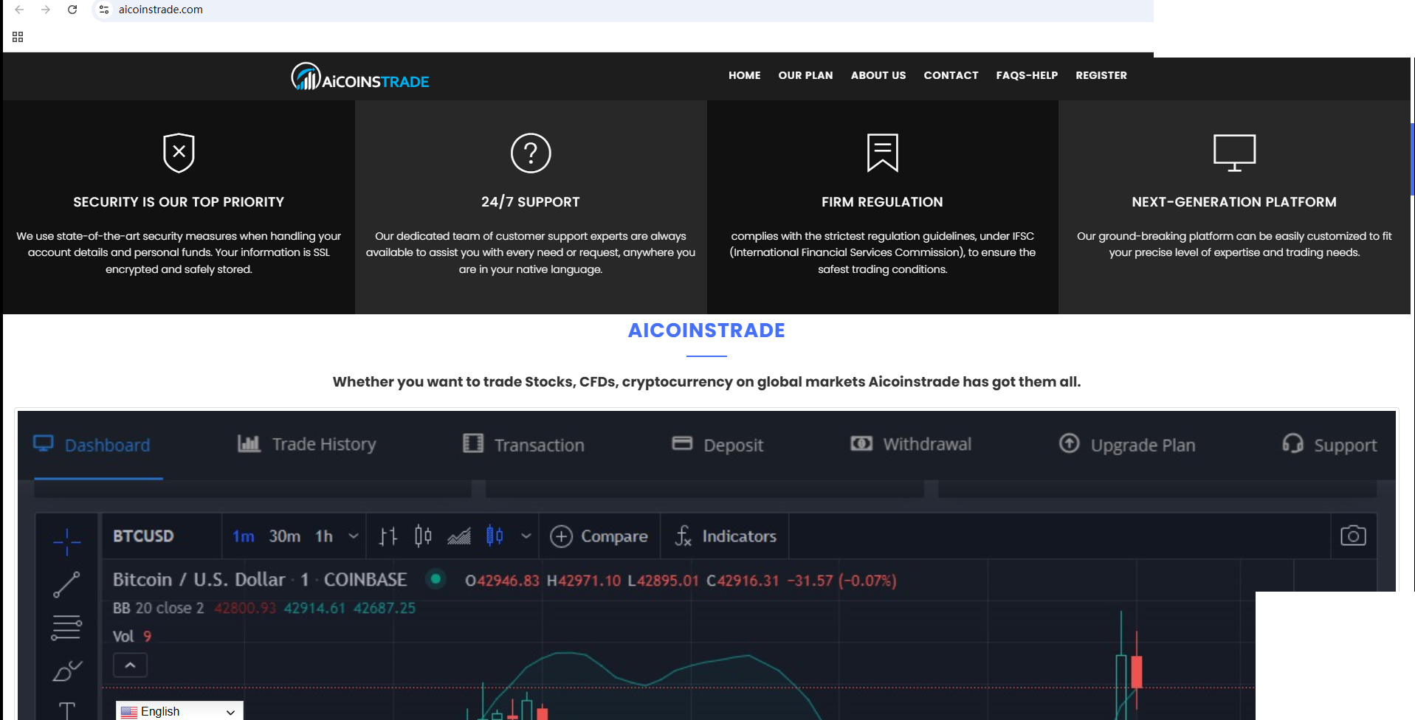Open the apps grid icon in bookmarks bar
Image resolution: width=1415 pixels, height=720 pixels.
tap(18, 37)
